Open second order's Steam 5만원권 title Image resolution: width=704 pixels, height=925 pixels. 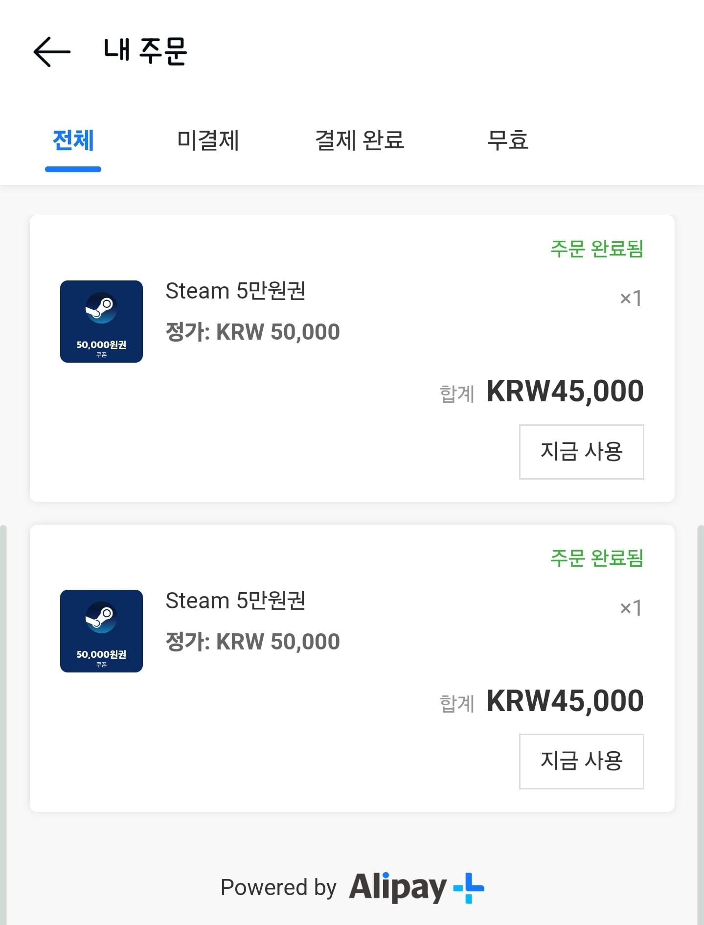click(235, 601)
